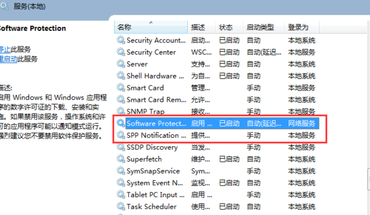Screen dimensions: 370x215
Task: Select the Task Scheduler service name
Action: coord(152,207)
